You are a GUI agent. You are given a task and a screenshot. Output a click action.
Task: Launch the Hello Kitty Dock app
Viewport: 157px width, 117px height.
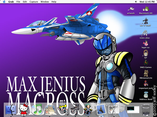pos(24,110)
